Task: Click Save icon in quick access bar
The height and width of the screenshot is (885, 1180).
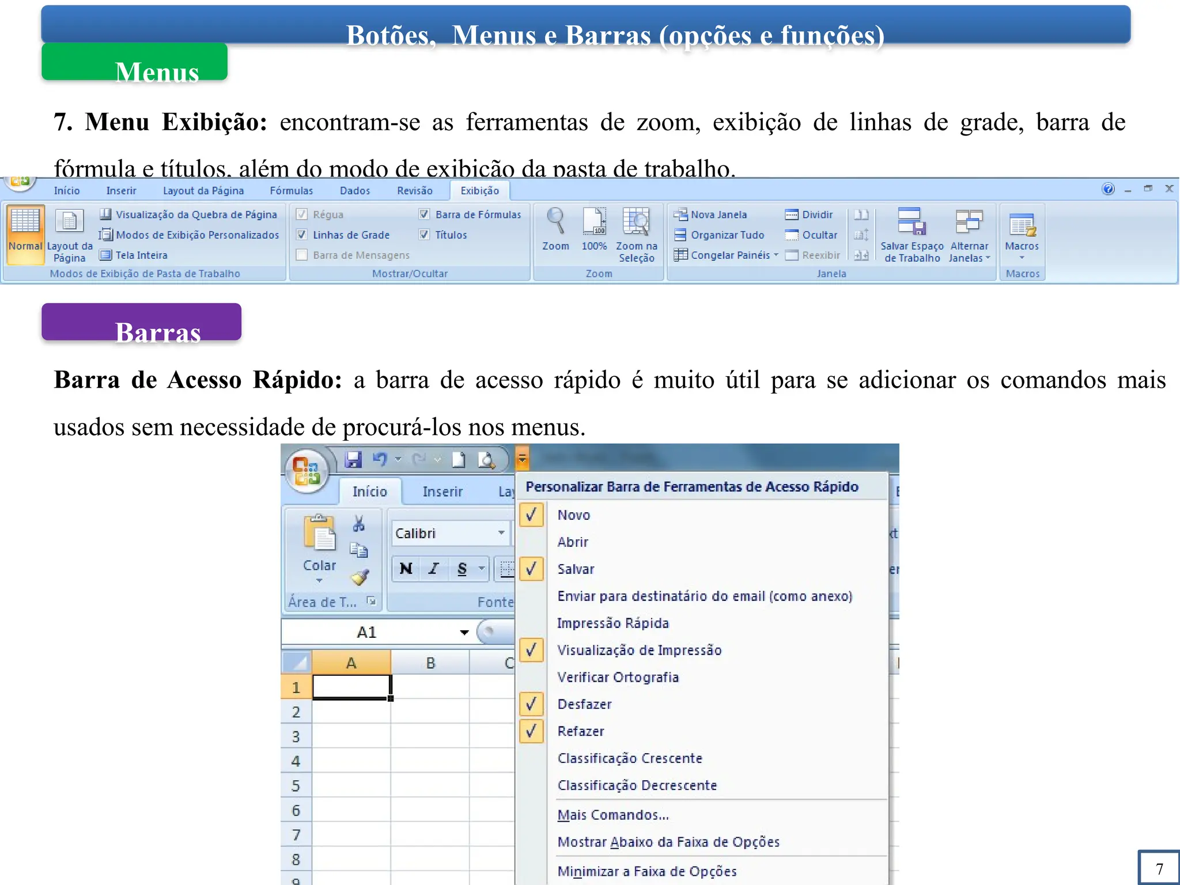Action: pos(353,460)
